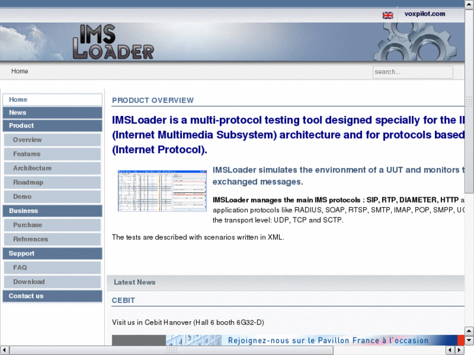Image resolution: width=474 pixels, height=355 pixels.
Task: Open the Business sidebar section
Action: pyautogui.click(x=52, y=210)
